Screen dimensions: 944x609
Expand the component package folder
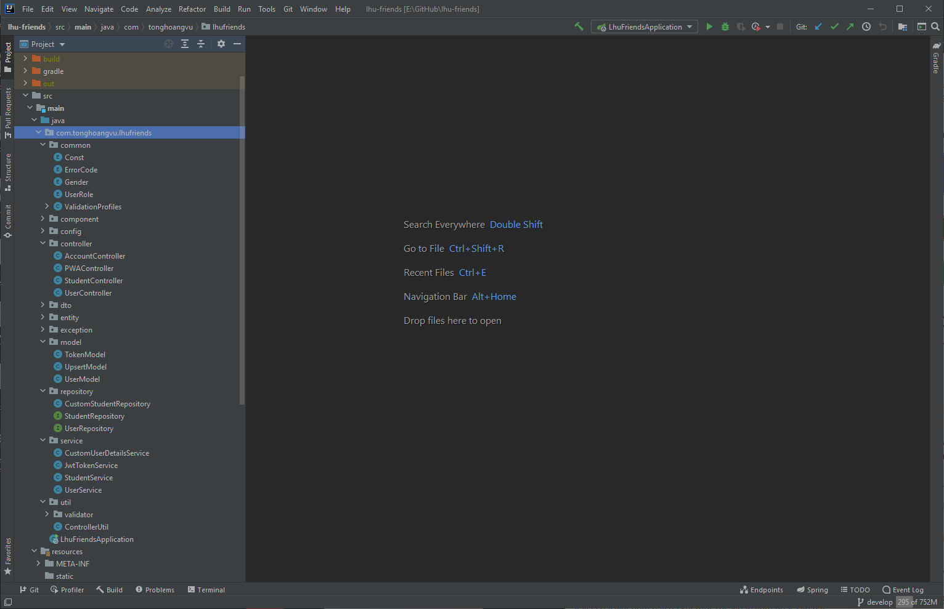[43, 219]
